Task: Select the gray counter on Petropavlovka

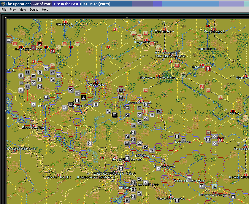Action: 189,179
